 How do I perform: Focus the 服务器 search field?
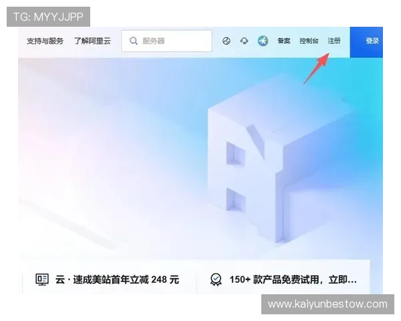166,41
